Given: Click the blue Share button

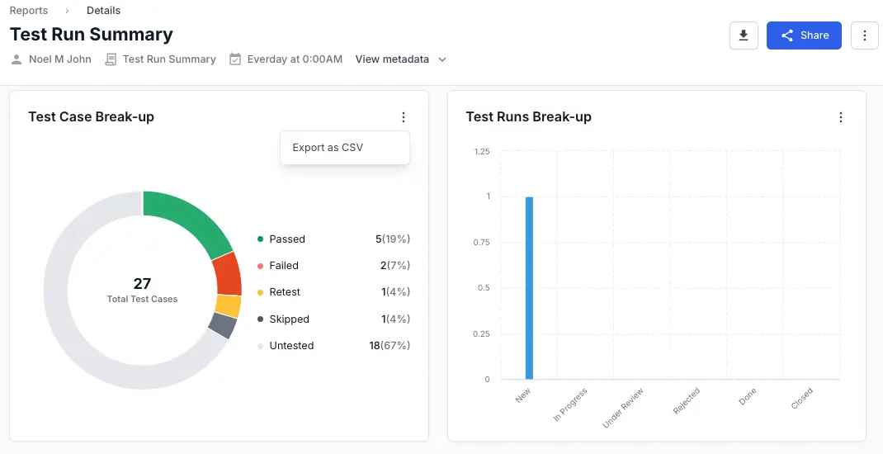Looking at the screenshot, I should pos(803,35).
